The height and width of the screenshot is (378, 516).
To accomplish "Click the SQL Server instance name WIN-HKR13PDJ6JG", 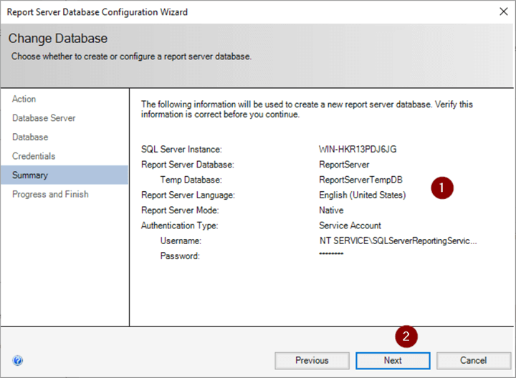I will tap(358, 150).
